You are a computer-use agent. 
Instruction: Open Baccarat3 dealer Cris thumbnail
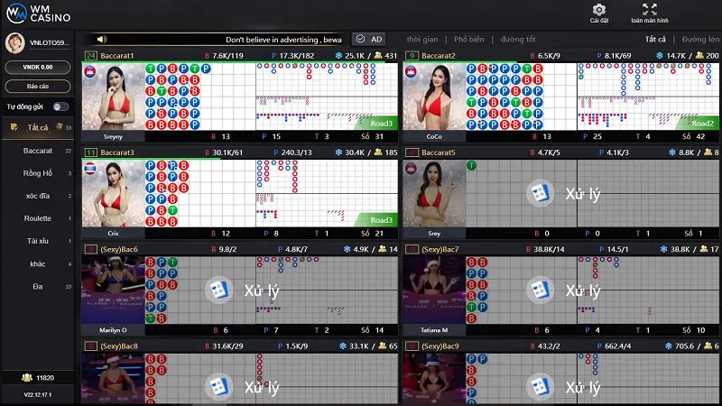point(114,193)
